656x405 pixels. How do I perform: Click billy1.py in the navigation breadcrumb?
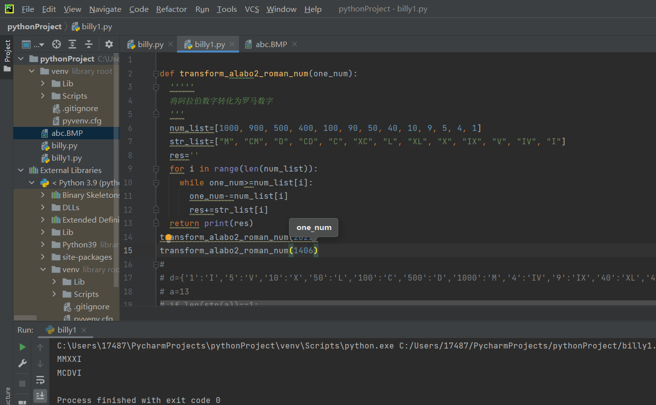[92, 27]
